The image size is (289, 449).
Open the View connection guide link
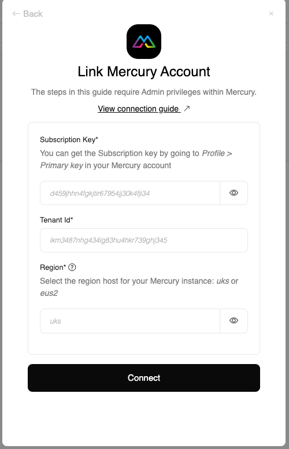(x=139, y=109)
